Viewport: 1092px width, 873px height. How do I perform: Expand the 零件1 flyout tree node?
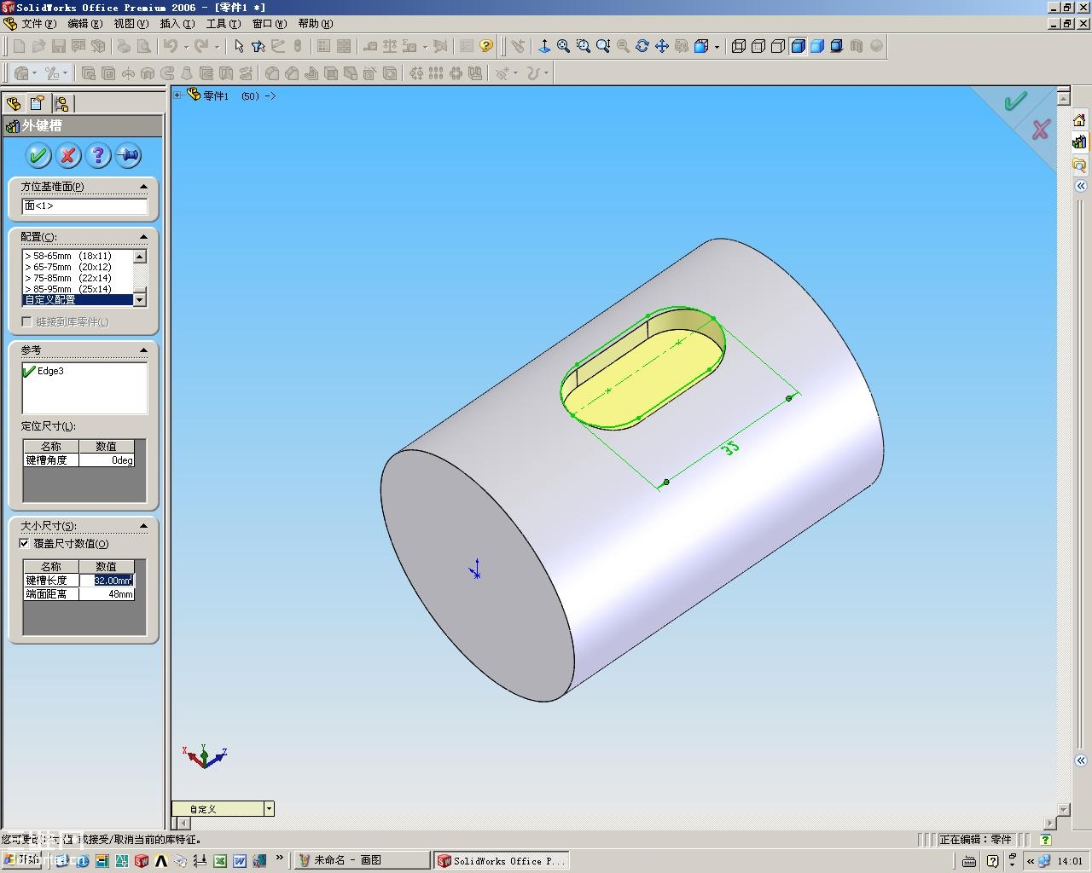pos(177,95)
